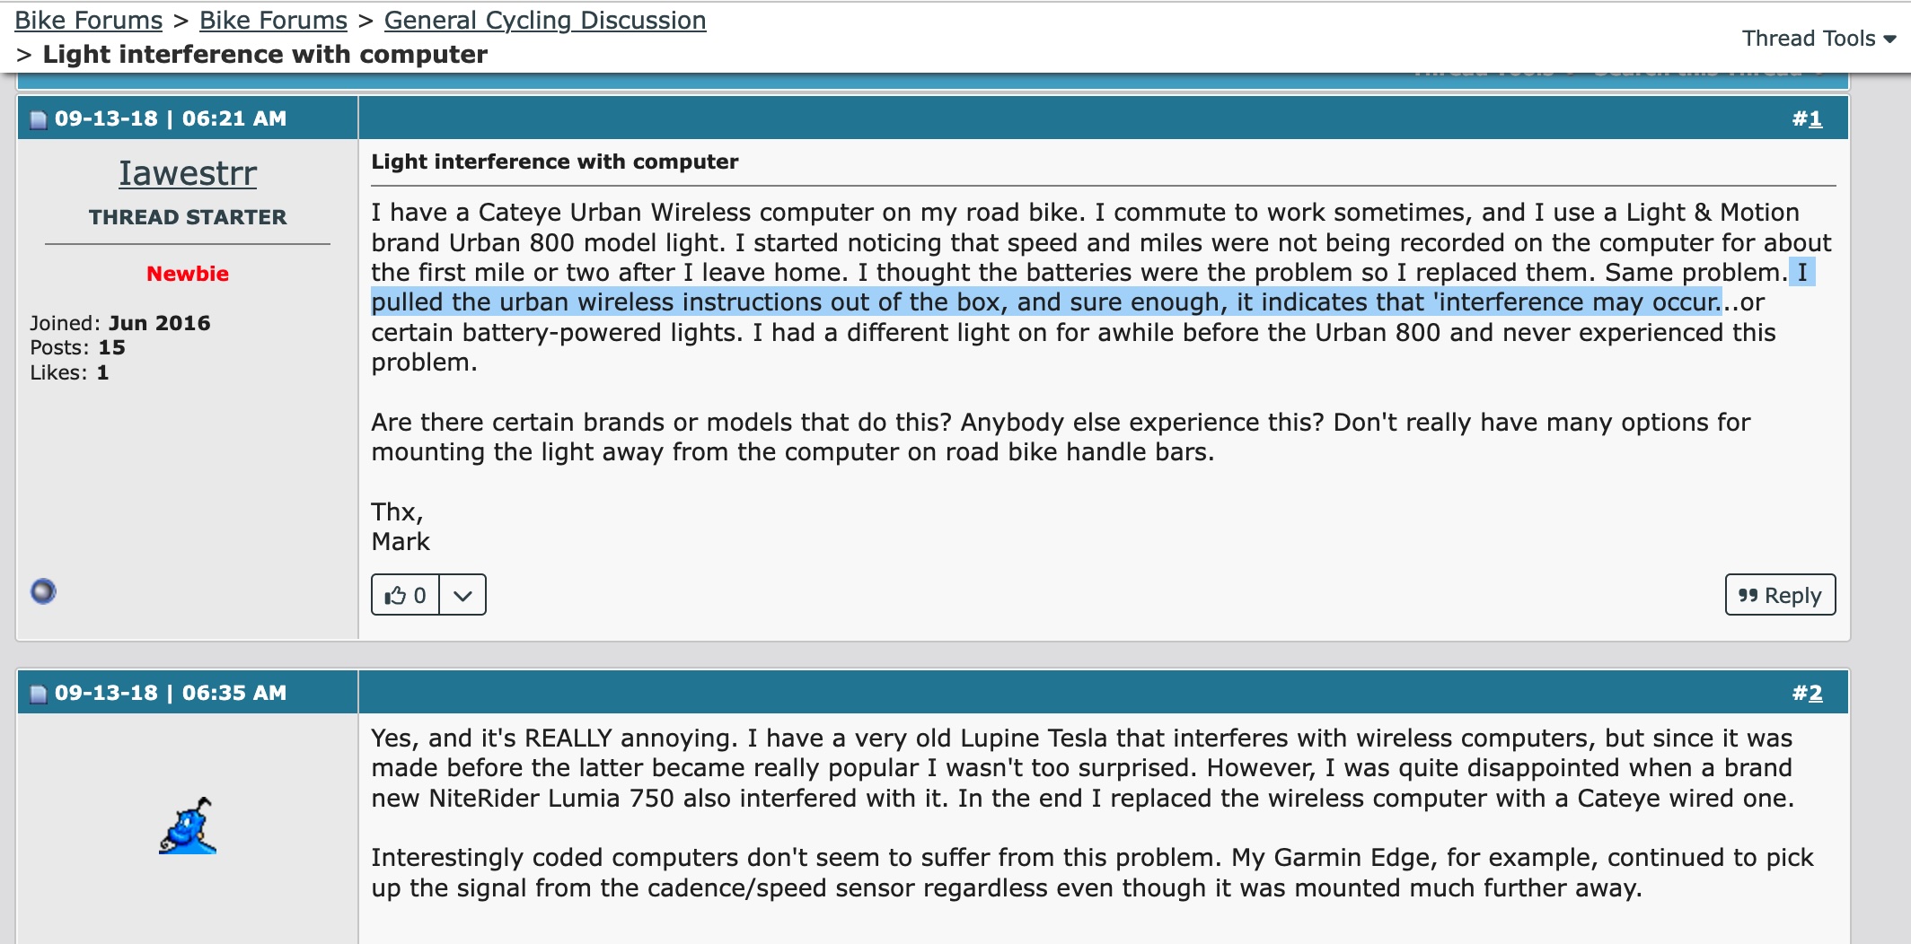Click the Reply button with quote icon

[1779, 595]
